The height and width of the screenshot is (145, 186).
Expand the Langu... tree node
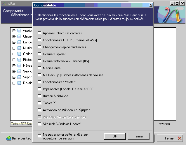click(14, 42)
